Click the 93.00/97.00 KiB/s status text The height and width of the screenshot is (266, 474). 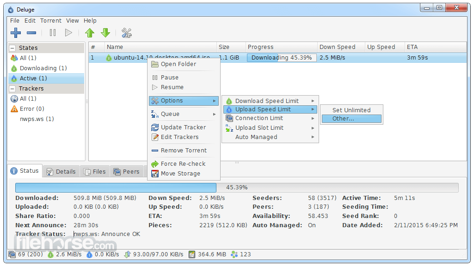point(158,254)
